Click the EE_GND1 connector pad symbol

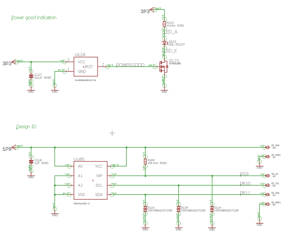click(x=268, y=157)
